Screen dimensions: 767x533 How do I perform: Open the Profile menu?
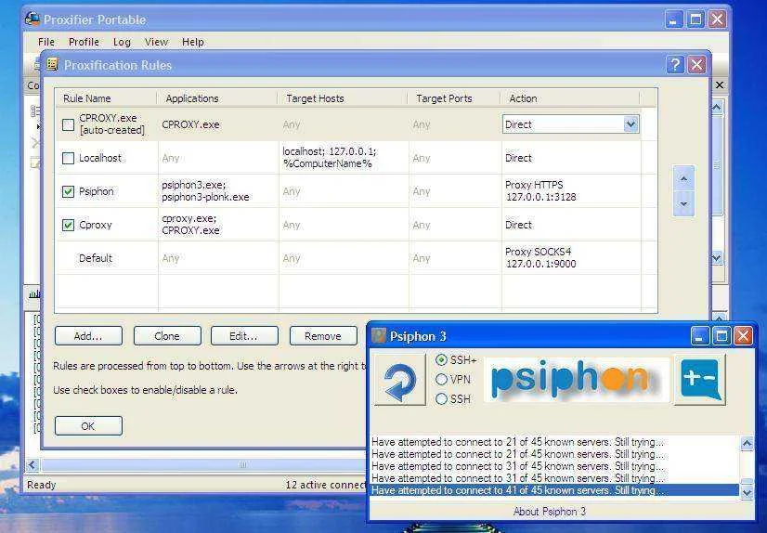pos(84,42)
